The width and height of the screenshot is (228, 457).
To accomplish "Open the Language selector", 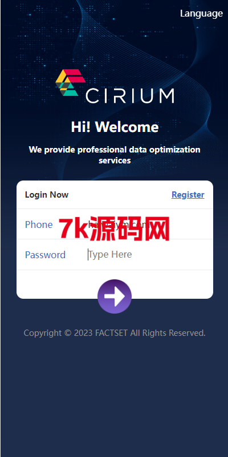I will [x=201, y=14].
